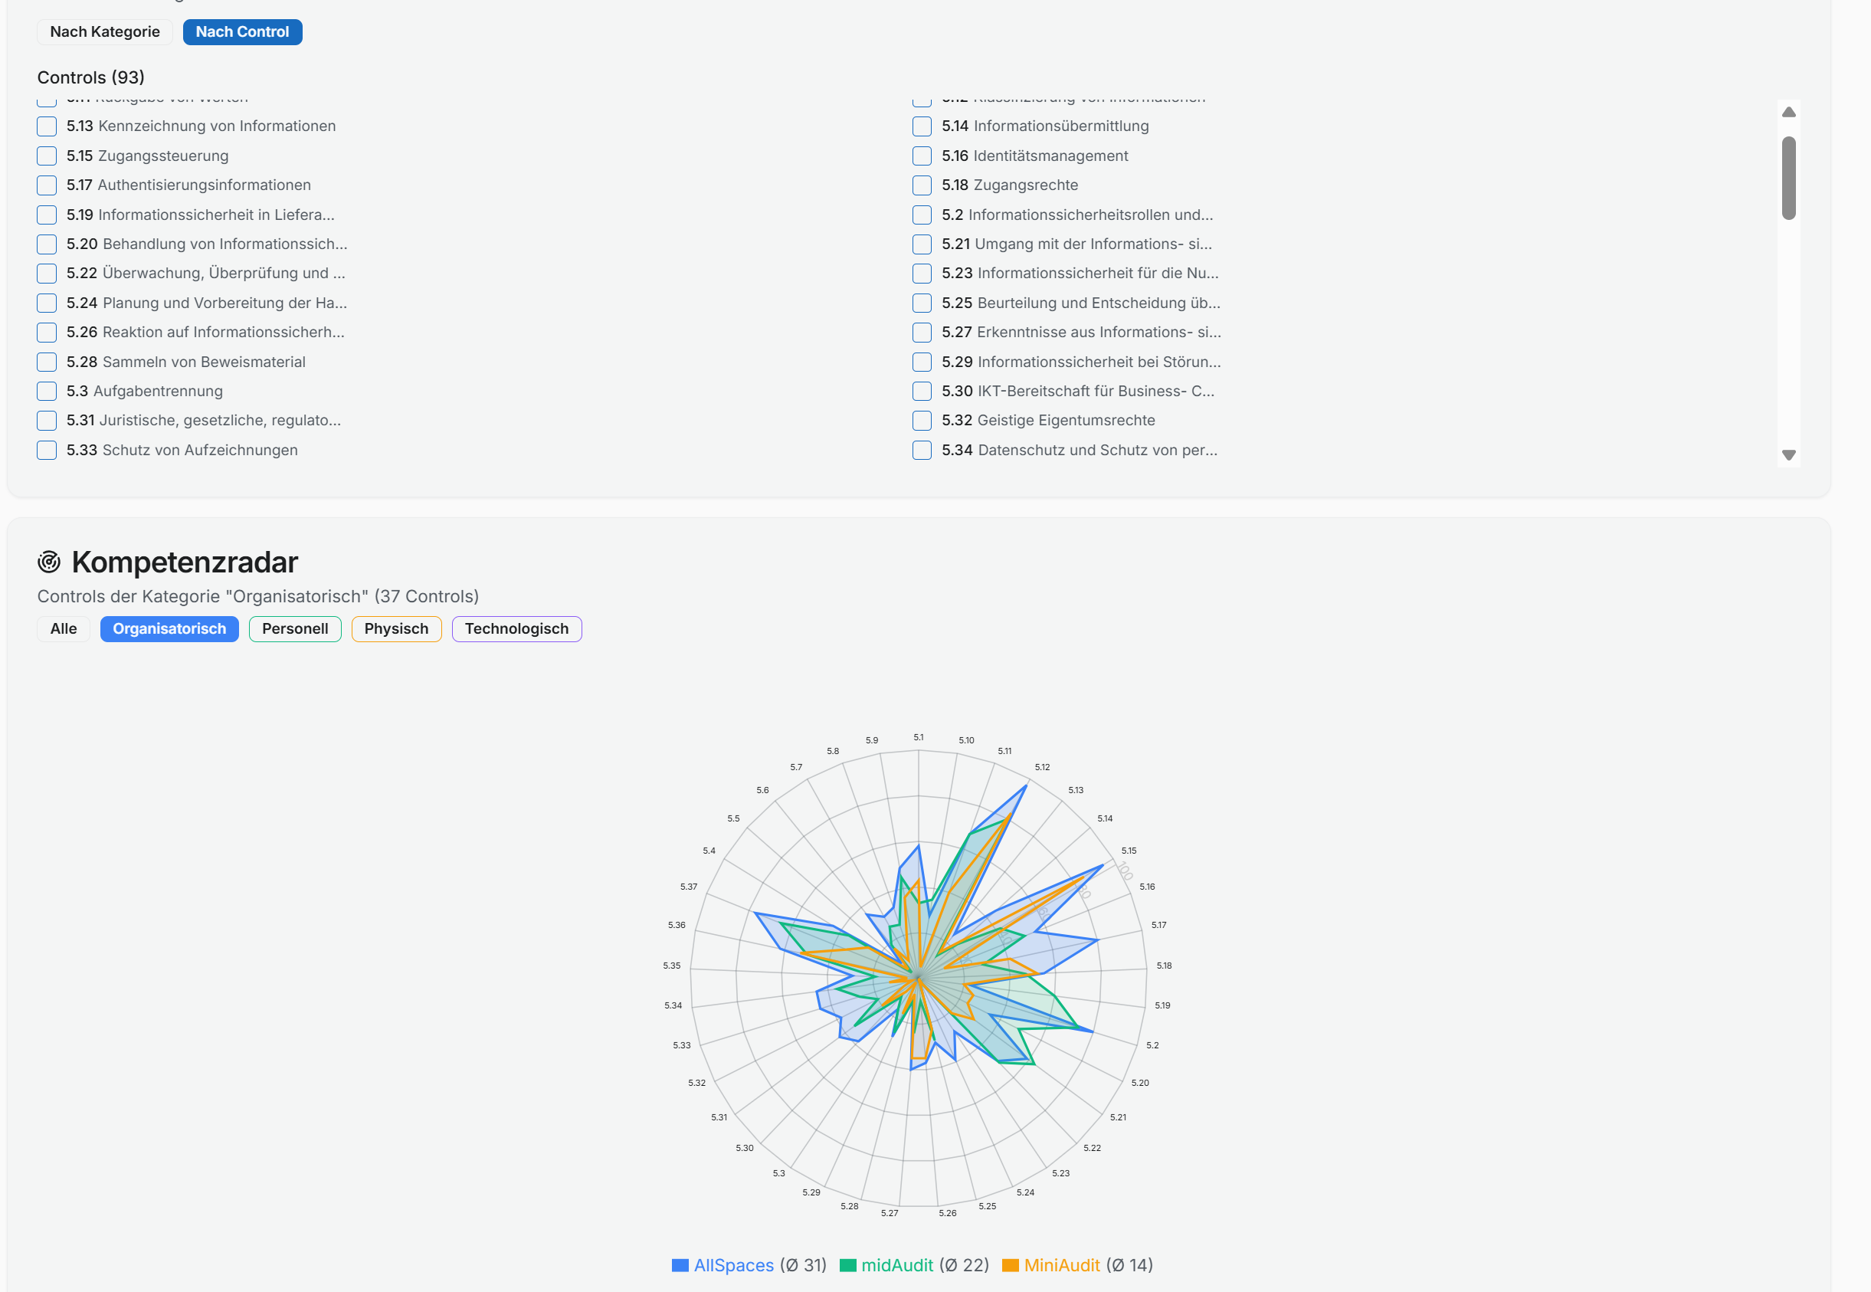Screen dimensions: 1871x1292
Task: Filter radar by Personell category
Action: (294, 629)
